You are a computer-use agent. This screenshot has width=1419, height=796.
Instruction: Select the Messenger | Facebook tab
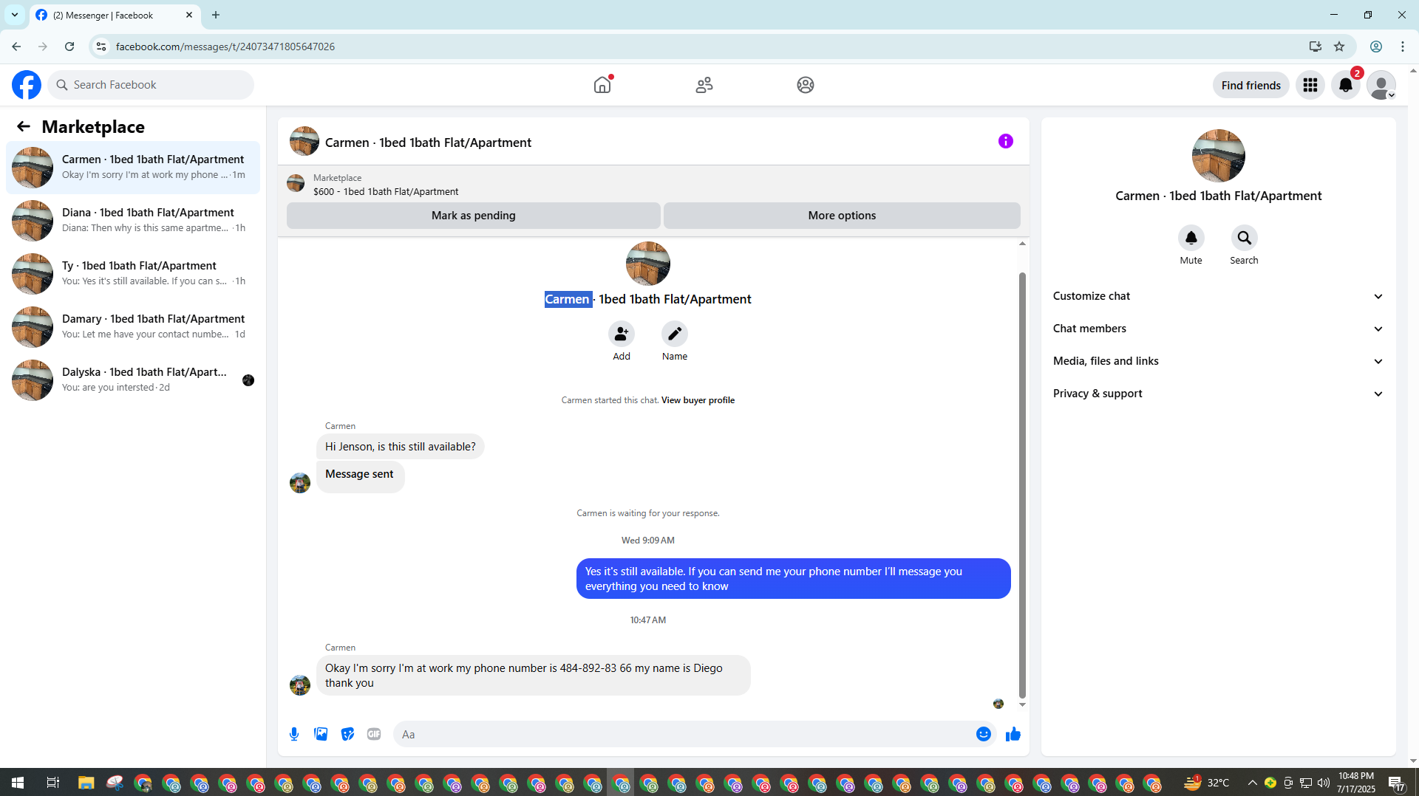pyautogui.click(x=115, y=15)
